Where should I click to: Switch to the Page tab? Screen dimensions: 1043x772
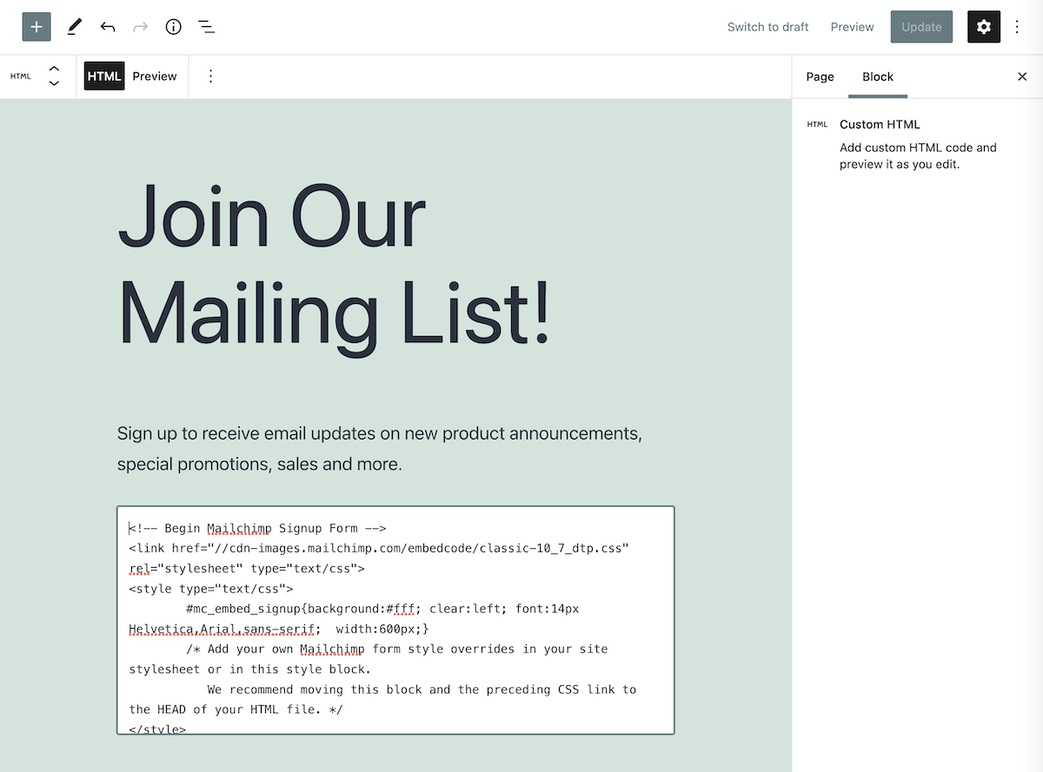pos(820,76)
